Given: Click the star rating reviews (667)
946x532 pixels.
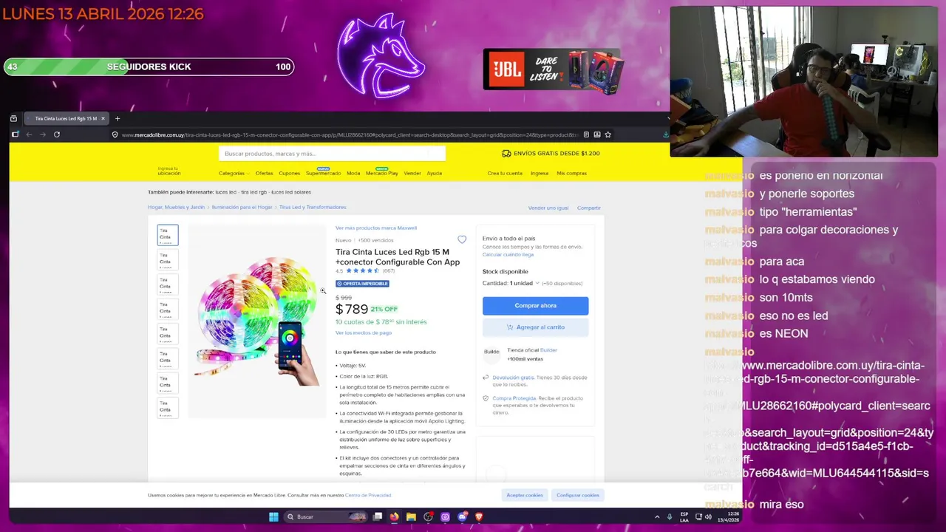Looking at the screenshot, I should [367, 271].
